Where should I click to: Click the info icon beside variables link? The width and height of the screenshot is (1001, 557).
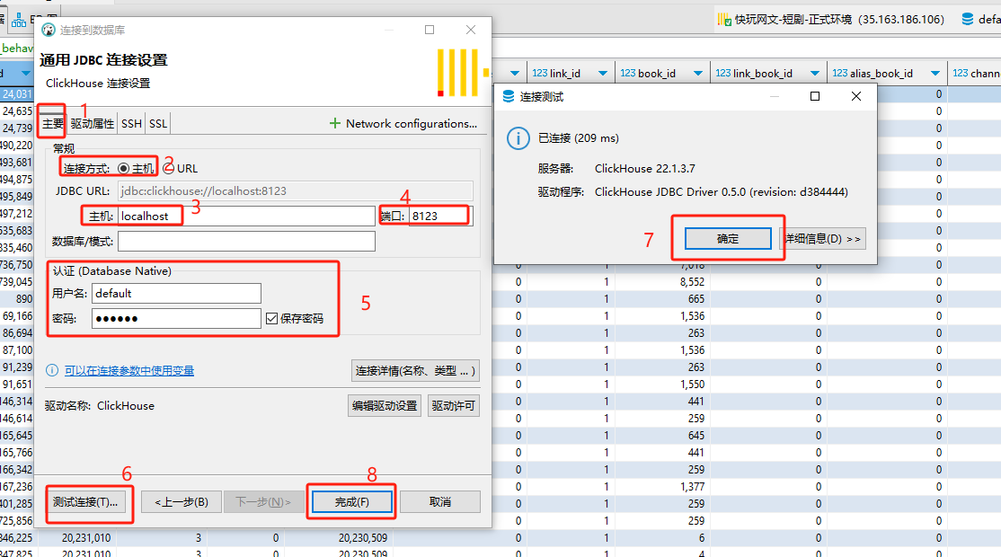click(52, 371)
